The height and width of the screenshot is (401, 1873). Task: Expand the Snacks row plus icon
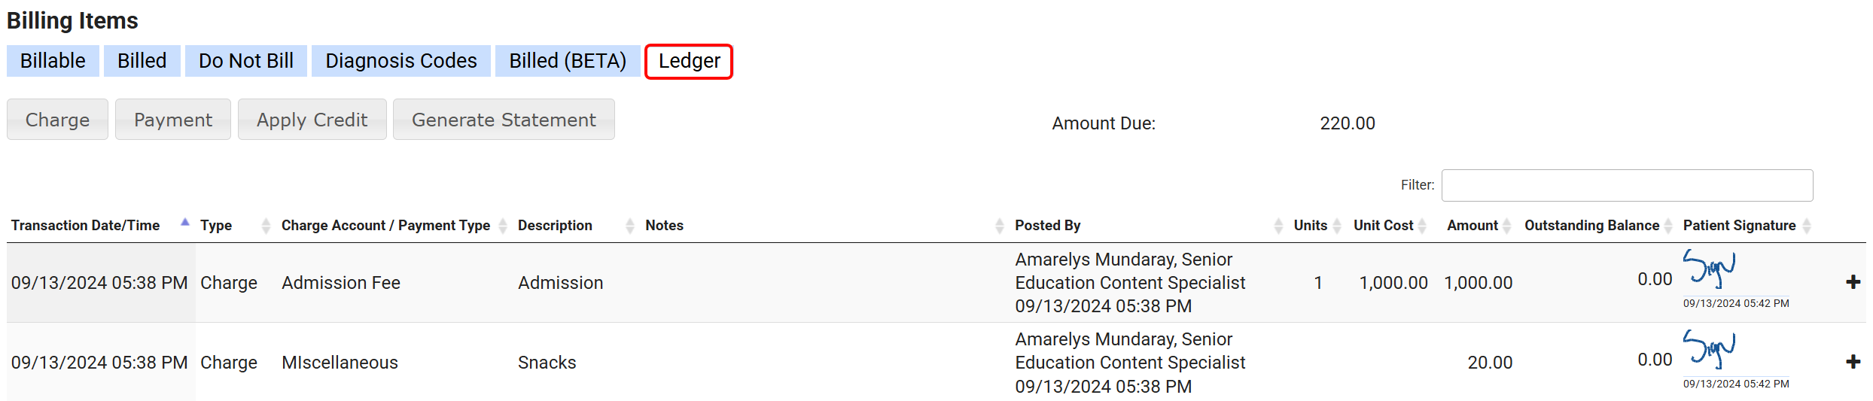point(1853,362)
